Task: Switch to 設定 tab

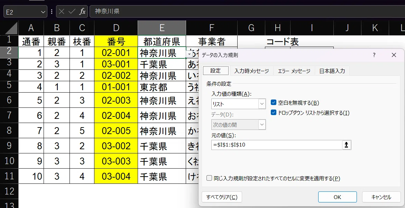Action: click(216, 71)
